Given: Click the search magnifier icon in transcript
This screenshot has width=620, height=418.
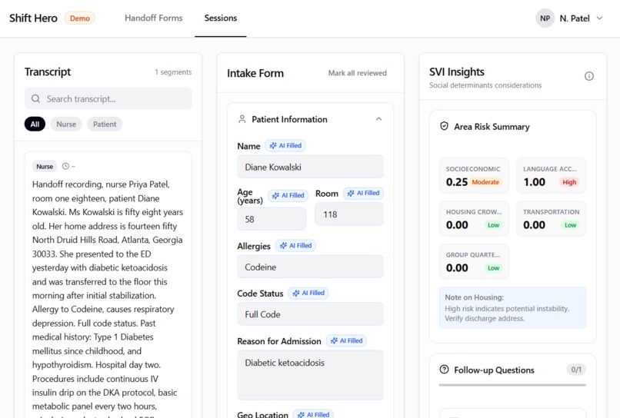Looking at the screenshot, I should tap(35, 99).
